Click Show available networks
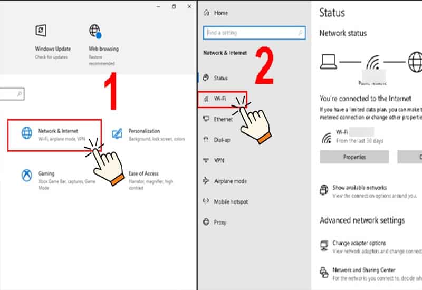 click(x=359, y=188)
